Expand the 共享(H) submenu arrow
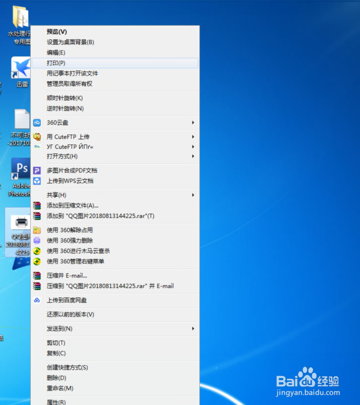This screenshot has width=360, height=405. [x=193, y=195]
